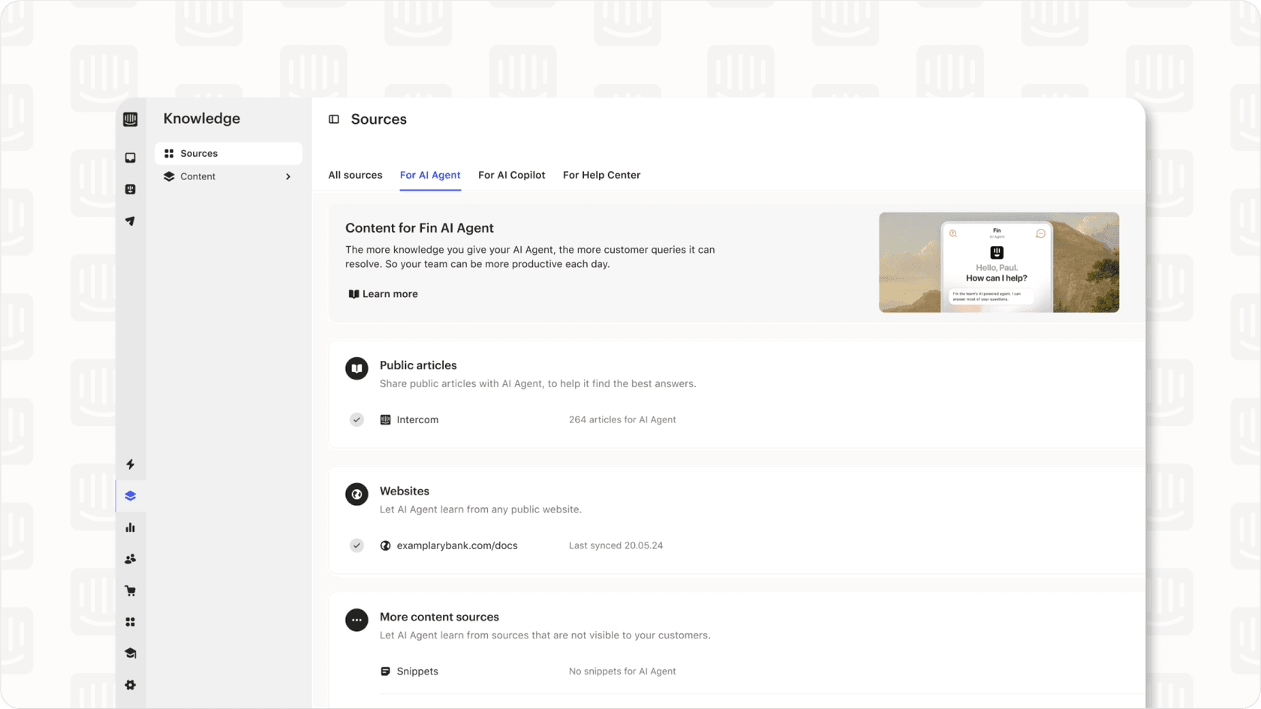Image resolution: width=1261 pixels, height=709 pixels.
Task: Click the More content sources heading
Action: pyautogui.click(x=439, y=617)
